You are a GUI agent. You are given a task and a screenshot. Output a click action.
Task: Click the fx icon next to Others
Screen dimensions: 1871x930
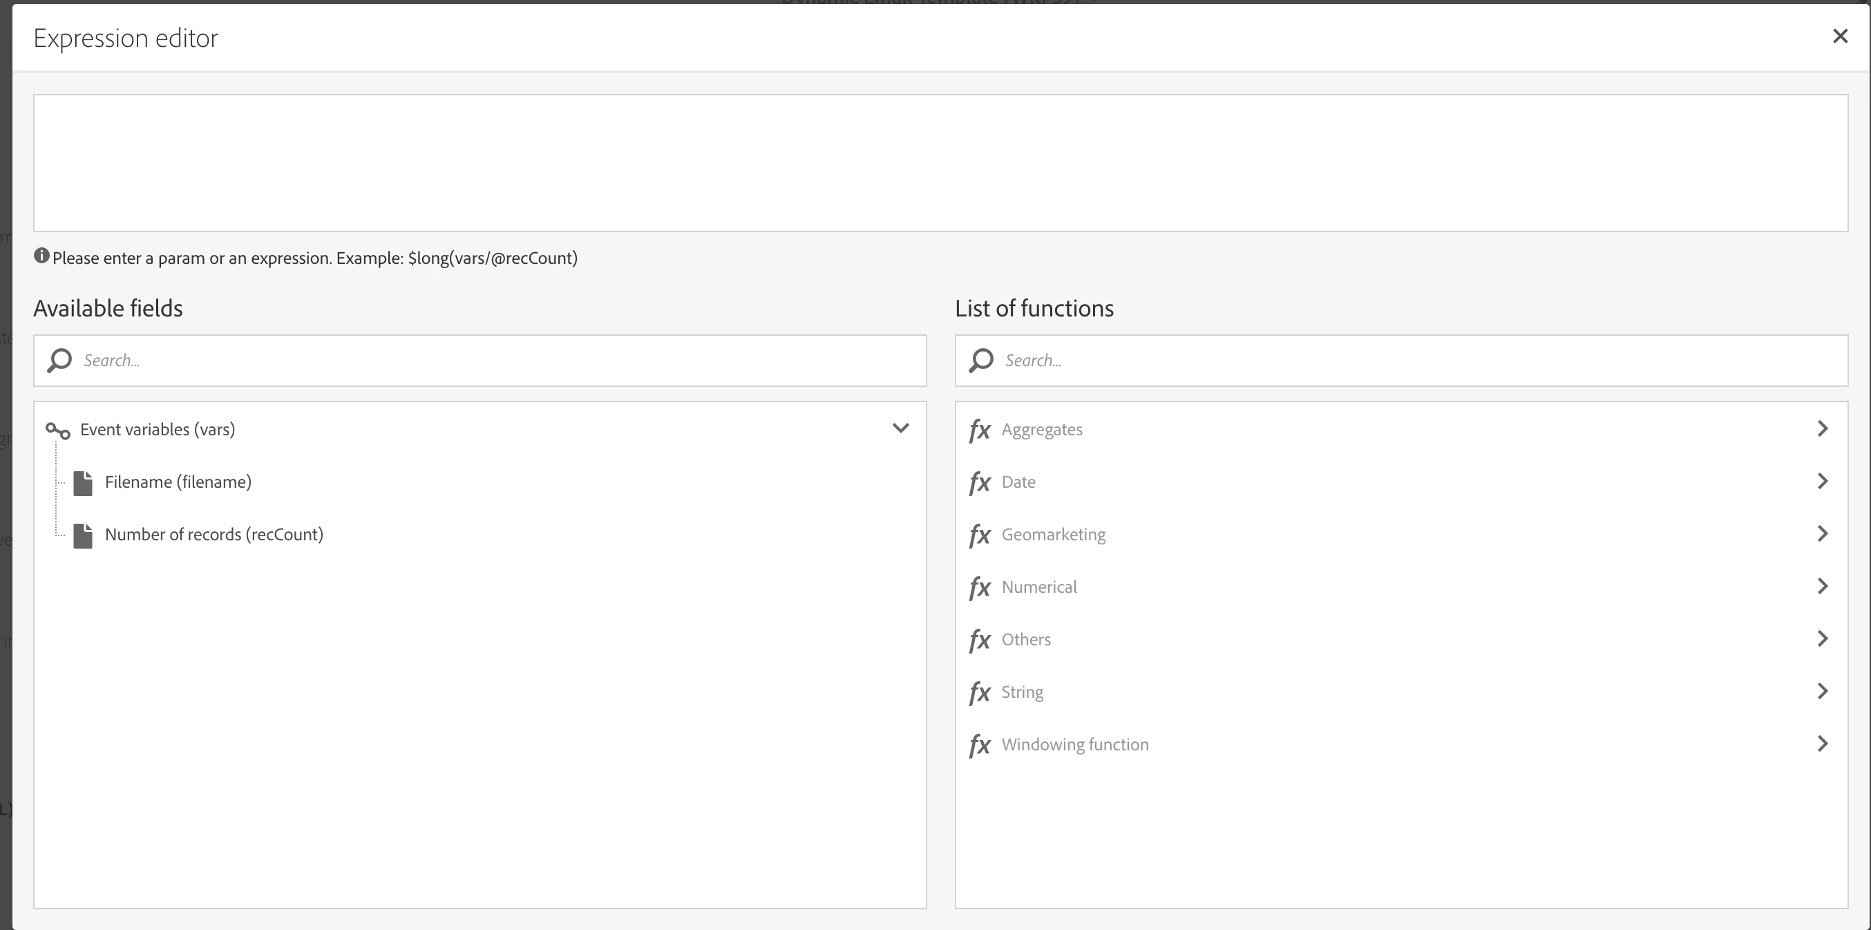(x=979, y=640)
